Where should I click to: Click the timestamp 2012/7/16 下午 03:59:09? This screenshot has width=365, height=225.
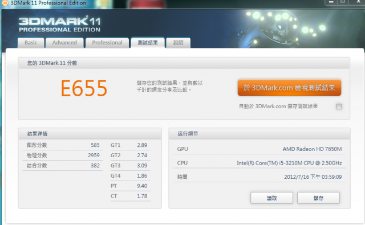pyautogui.click(x=313, y=177)
